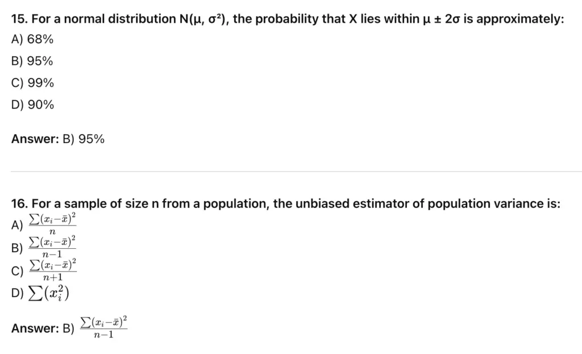Click the question 15 number
This screenshot has height=354, width=582.
pyautogui.click(x=19, y=19)
